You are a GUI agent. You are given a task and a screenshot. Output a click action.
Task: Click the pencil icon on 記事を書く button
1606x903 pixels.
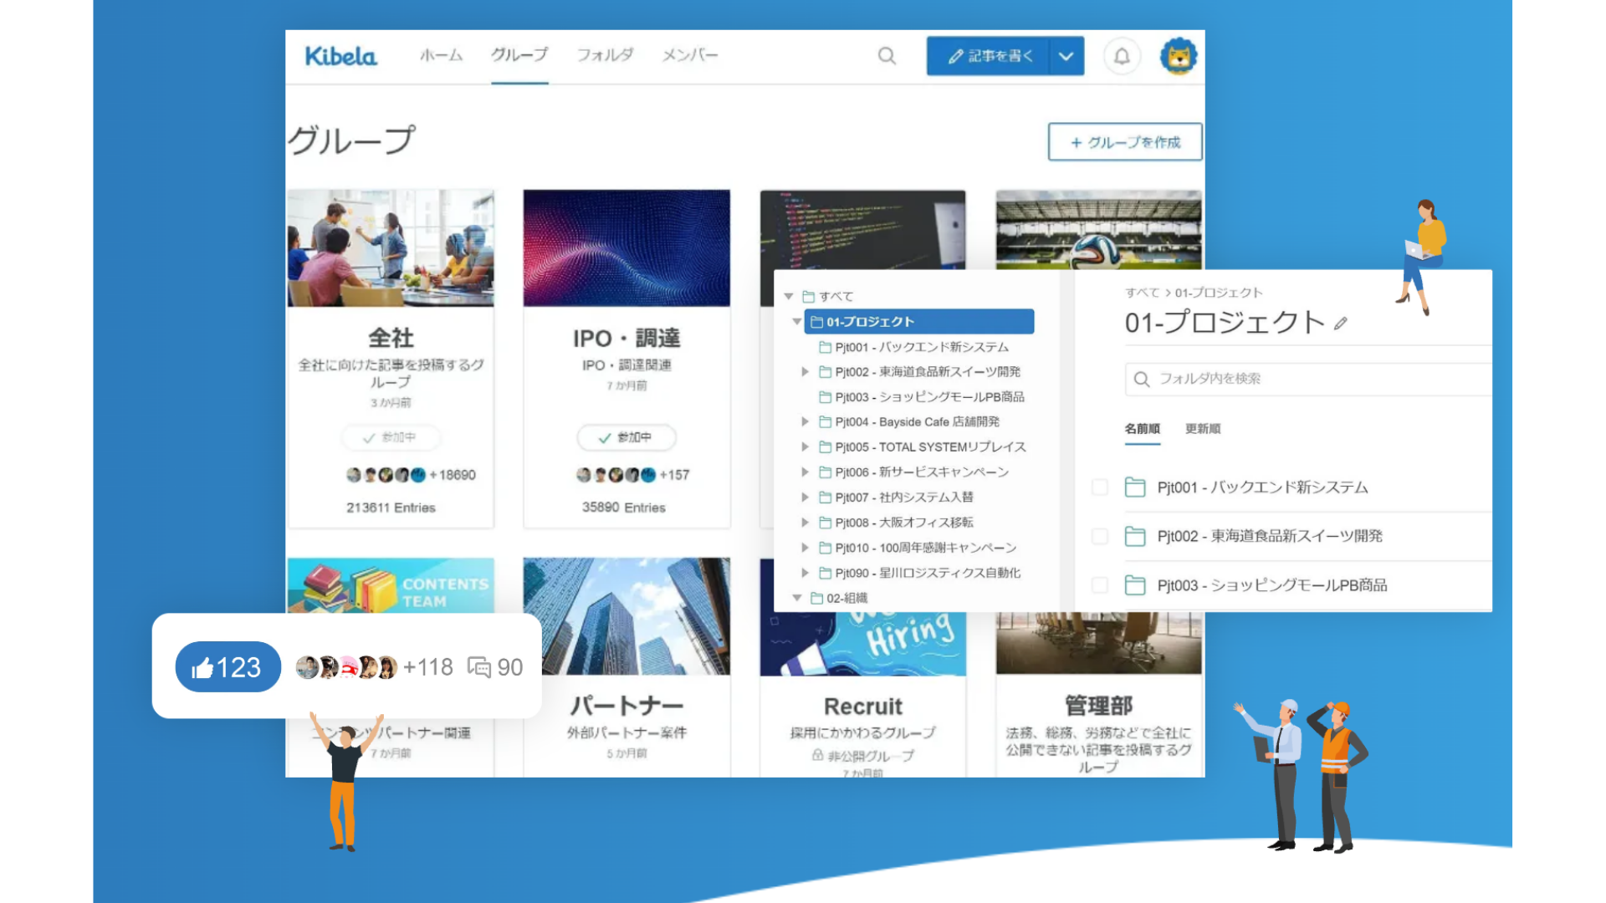coord(956,56)
